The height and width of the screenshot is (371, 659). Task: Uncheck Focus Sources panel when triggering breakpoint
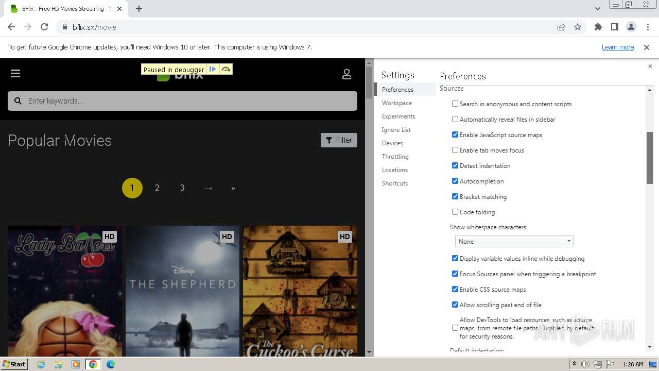coord(455,274)
